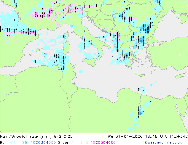Select the blue rain legend value 20
188x145 pixels.
tap(38, 143)
